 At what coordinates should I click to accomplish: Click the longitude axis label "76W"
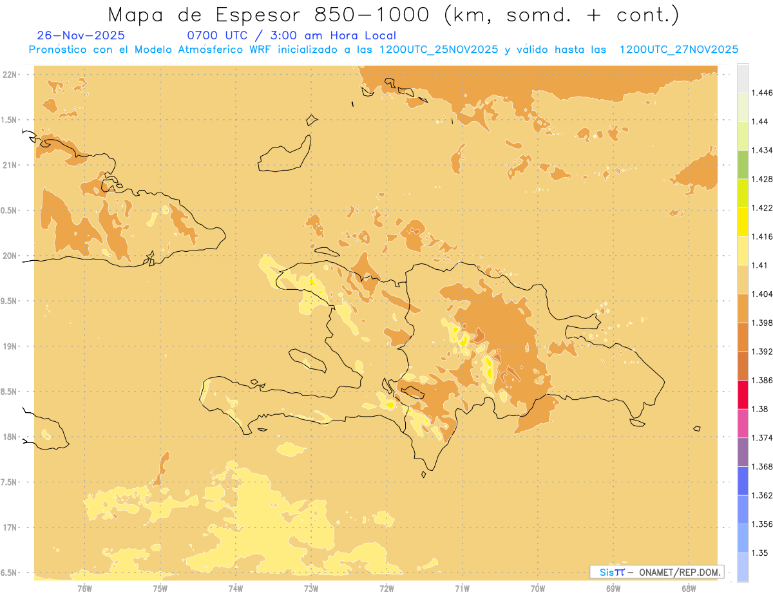tap(84, 589)
